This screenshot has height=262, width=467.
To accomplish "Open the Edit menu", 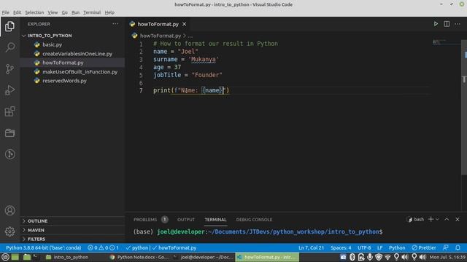I will coord(17,12).
